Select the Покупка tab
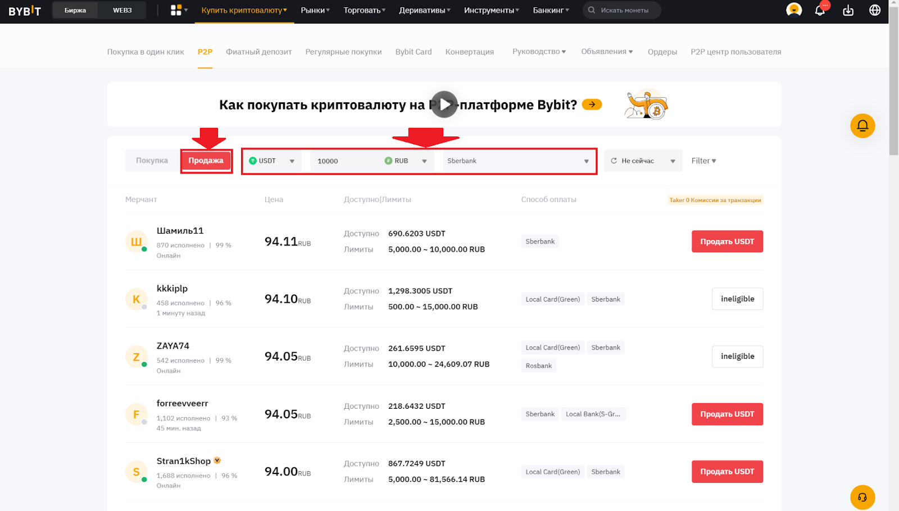 tap(152, 161)
